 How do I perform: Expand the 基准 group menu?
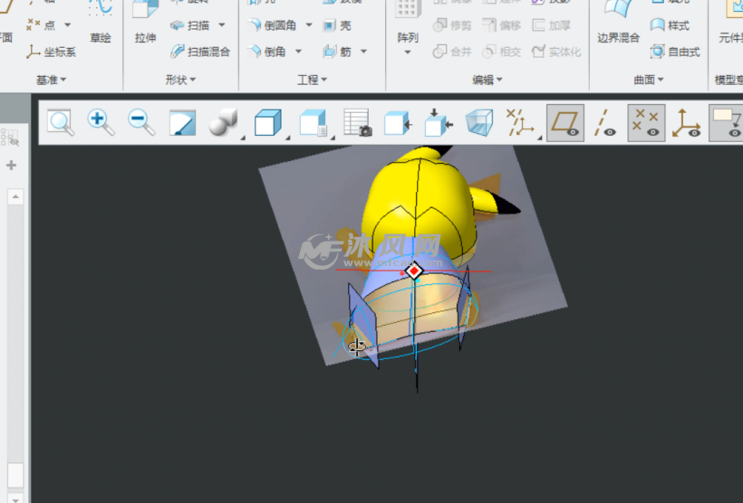coord(51,80)
